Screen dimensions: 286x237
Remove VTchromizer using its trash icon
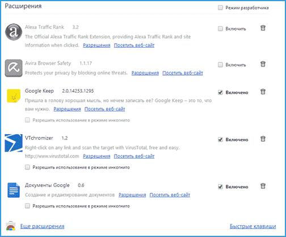pos(263,139)
